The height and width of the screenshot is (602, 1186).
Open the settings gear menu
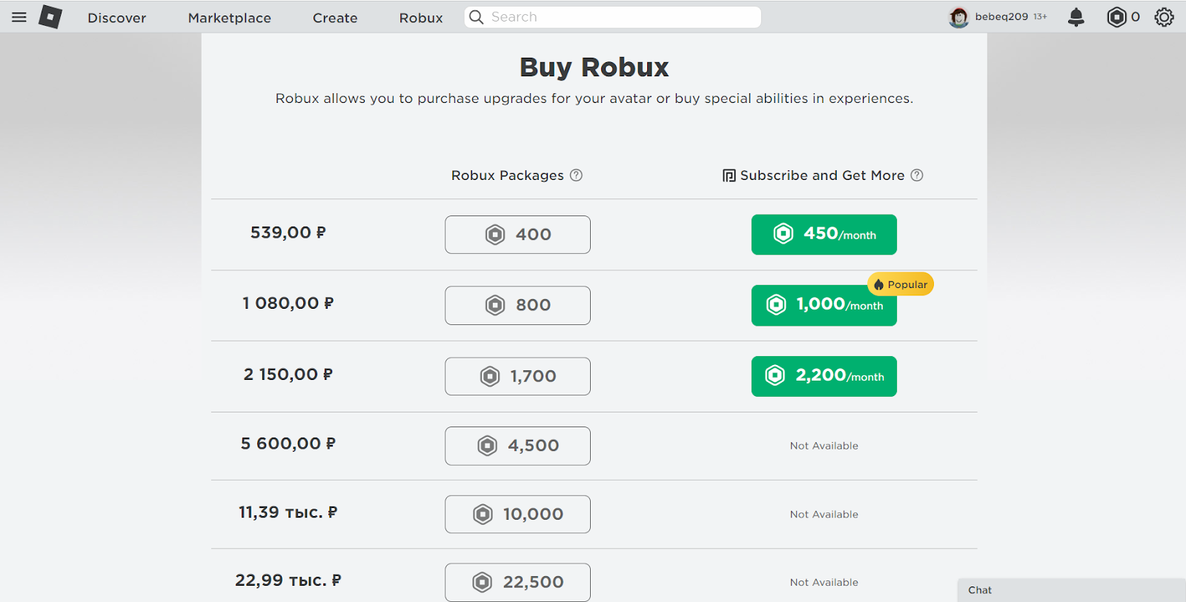(1165, 17)
